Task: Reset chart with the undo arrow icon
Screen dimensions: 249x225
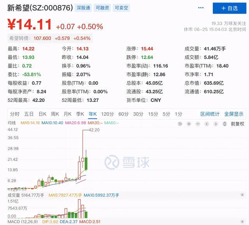Action: point(180,124)
